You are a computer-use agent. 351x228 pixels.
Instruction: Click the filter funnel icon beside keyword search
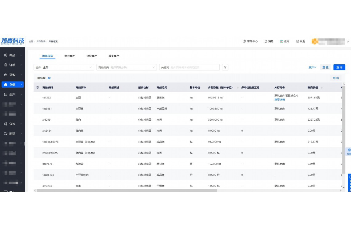(225, 67)
